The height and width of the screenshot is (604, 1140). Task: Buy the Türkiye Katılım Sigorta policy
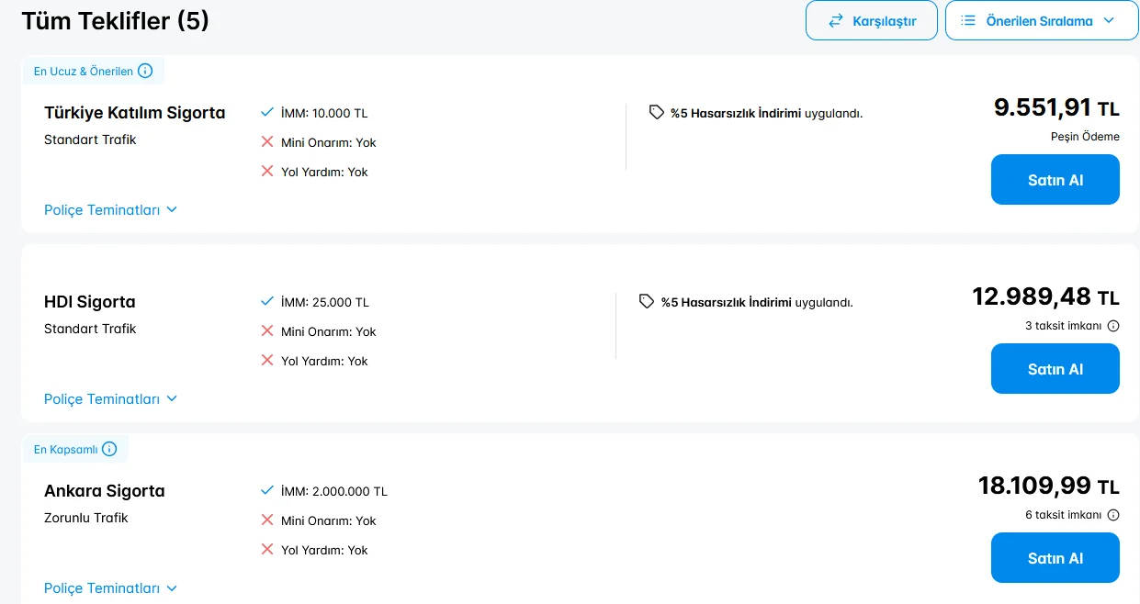point(1055,180)
